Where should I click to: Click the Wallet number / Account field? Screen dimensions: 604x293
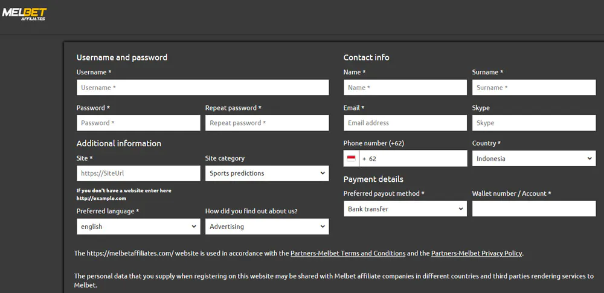click(x=534, y=209)
